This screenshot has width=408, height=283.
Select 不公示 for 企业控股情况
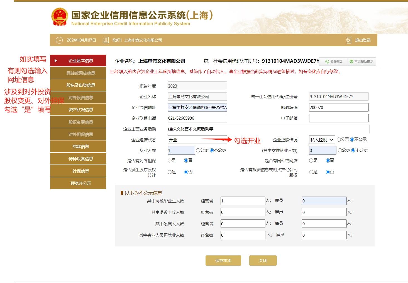pos(352,139)
